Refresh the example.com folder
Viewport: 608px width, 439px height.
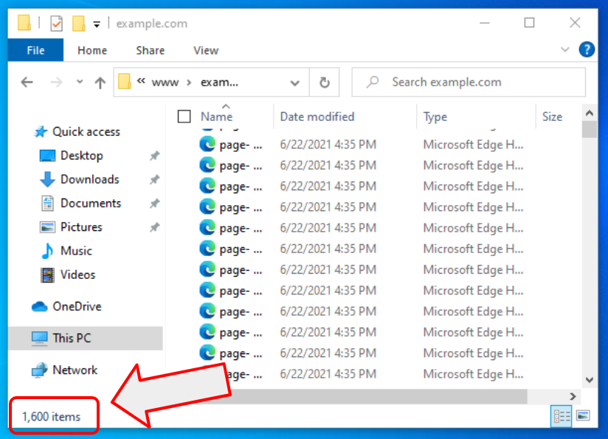pyautogui.click(x=325, y=82)
